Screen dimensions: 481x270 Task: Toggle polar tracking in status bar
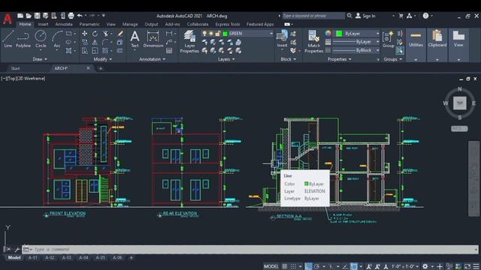pyautogui.click(x=317, y=266)
